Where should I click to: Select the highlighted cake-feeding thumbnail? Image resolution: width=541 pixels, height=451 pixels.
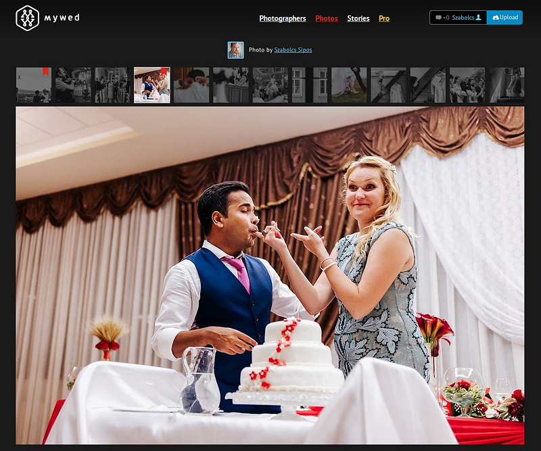click(151, 85)
